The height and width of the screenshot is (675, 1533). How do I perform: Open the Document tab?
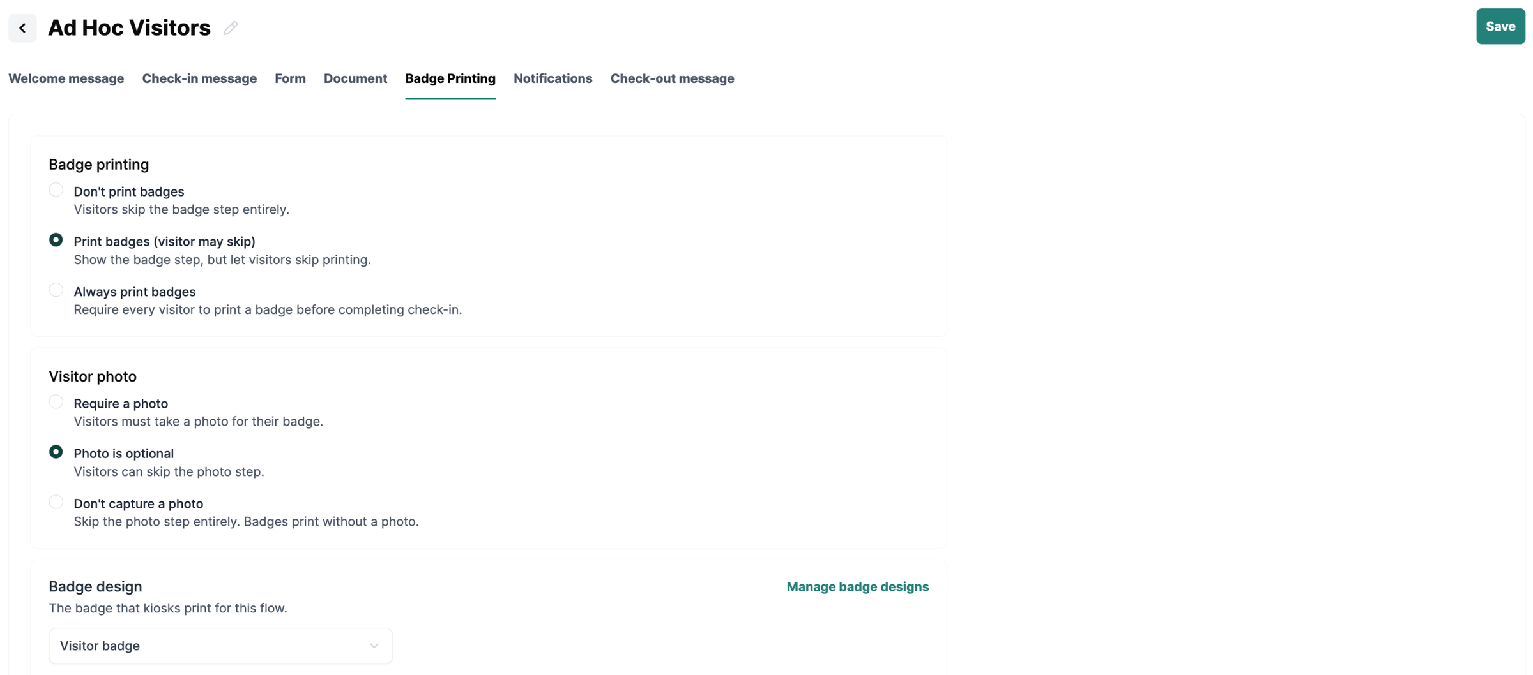pos(355,78)
